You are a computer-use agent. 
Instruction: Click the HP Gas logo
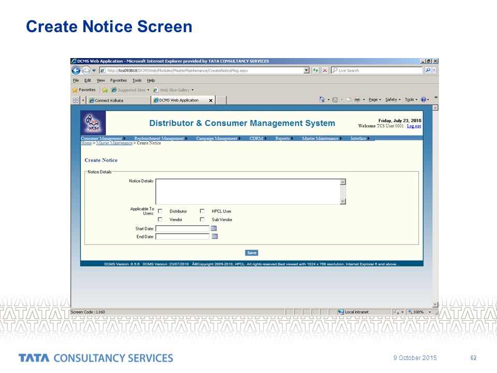pos(93,123)
